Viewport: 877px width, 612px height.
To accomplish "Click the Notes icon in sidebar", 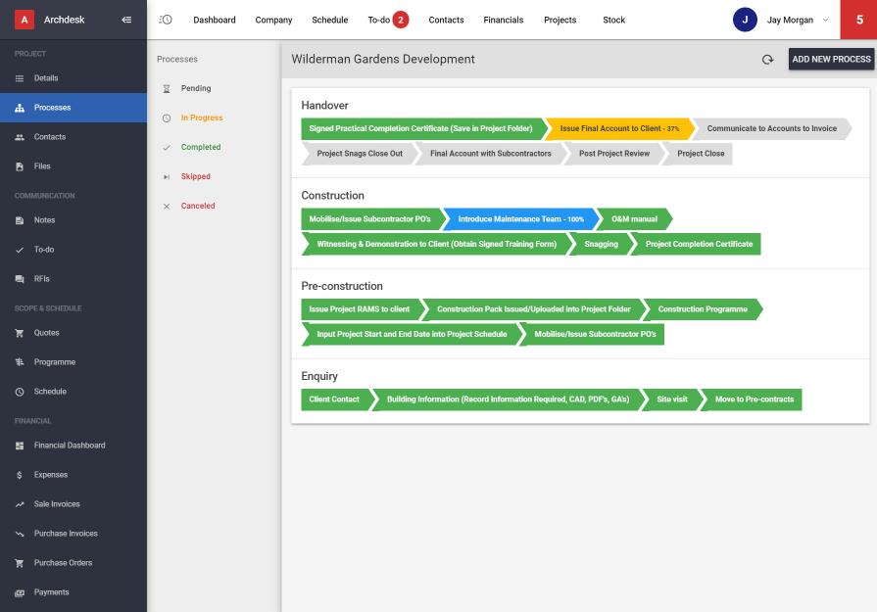I will point(20,220).
